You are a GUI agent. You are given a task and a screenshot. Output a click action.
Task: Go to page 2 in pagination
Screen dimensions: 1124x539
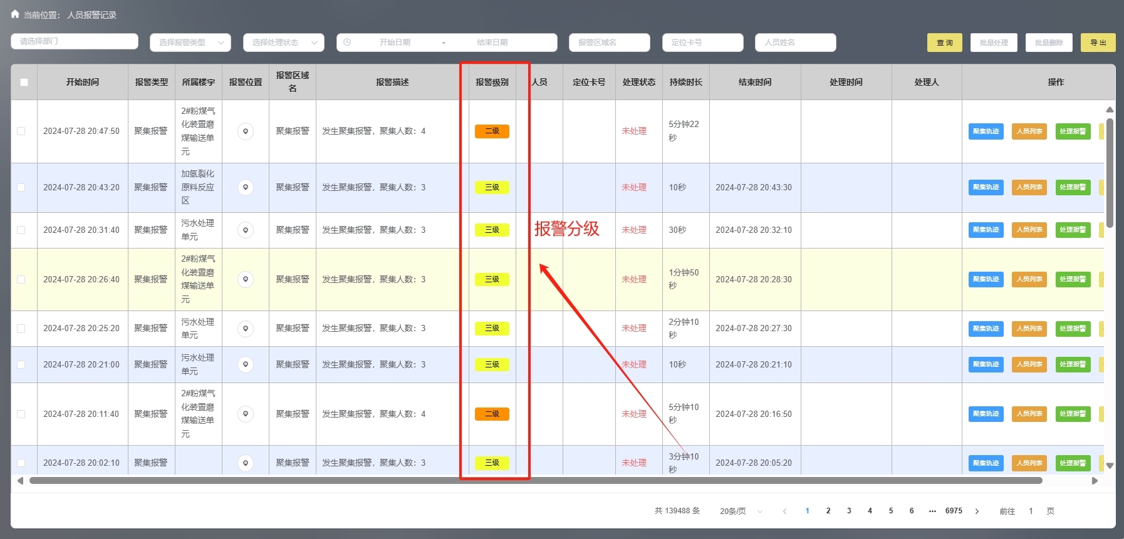click(828, 511)
